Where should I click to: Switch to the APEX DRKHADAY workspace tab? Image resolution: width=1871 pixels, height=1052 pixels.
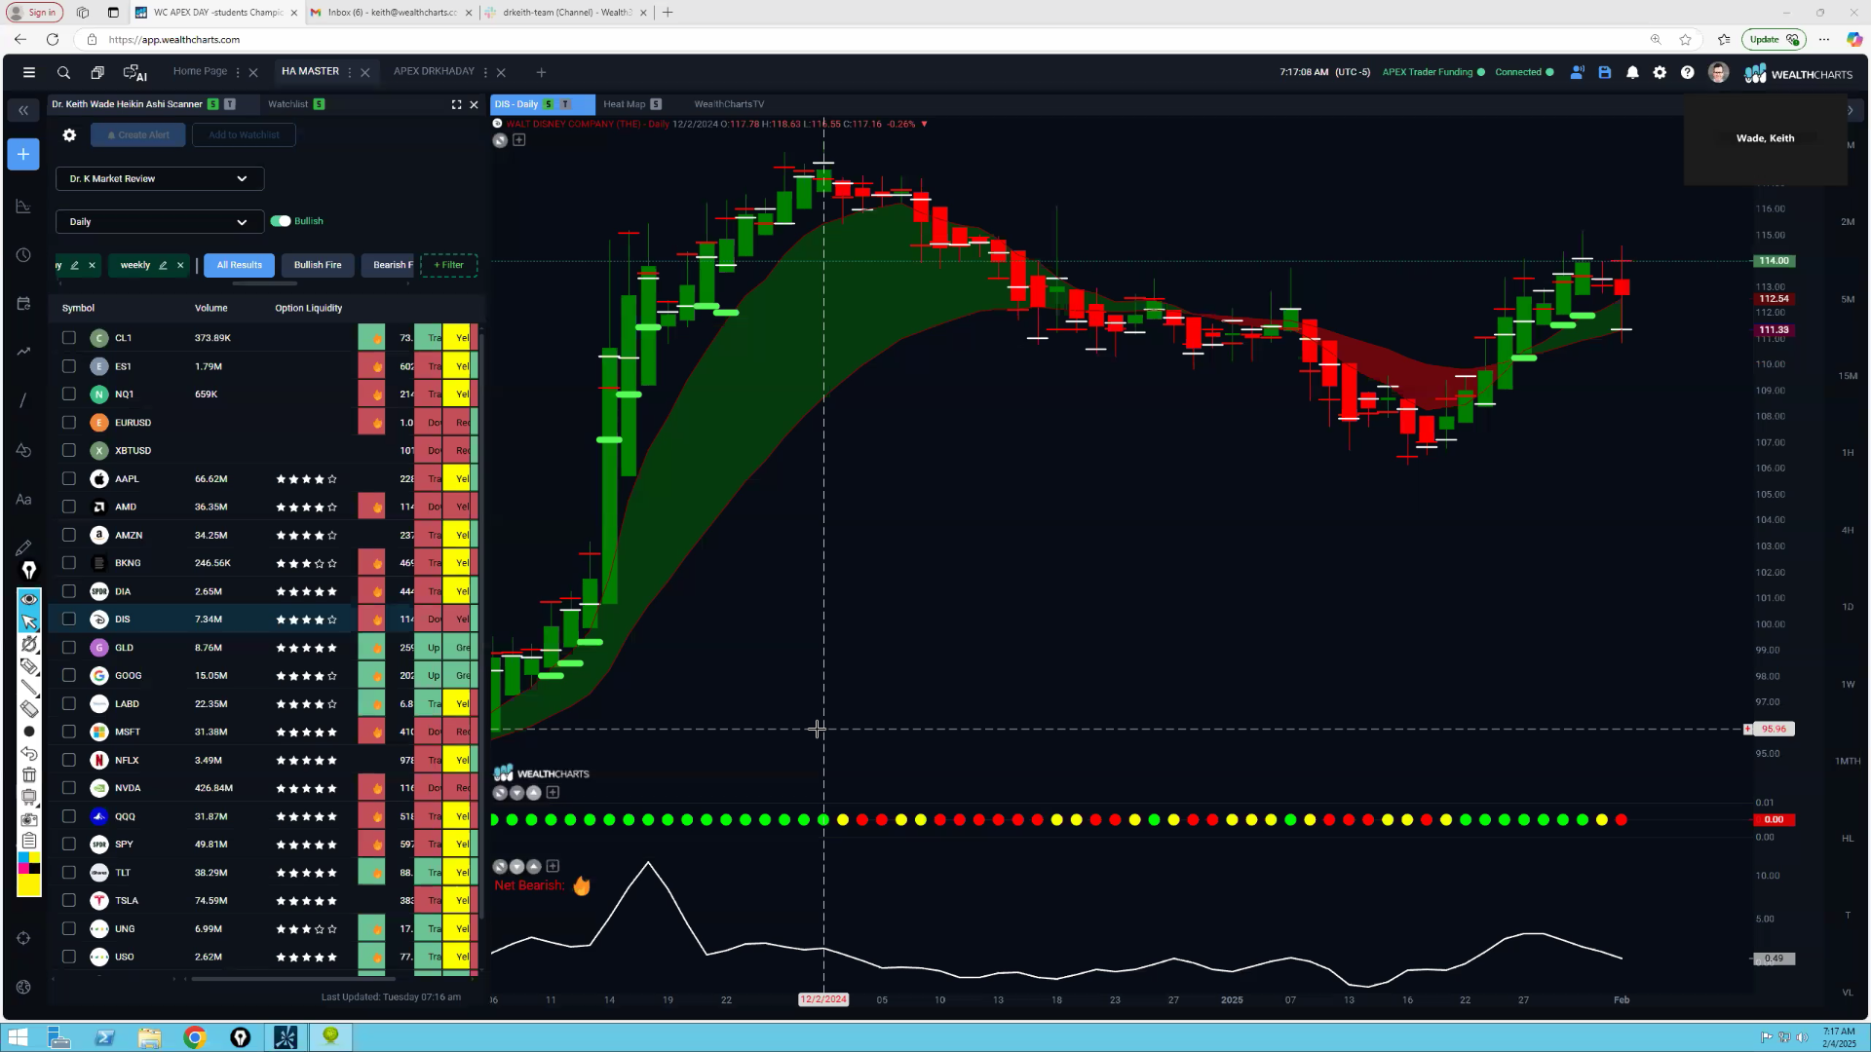coord(434,71)
